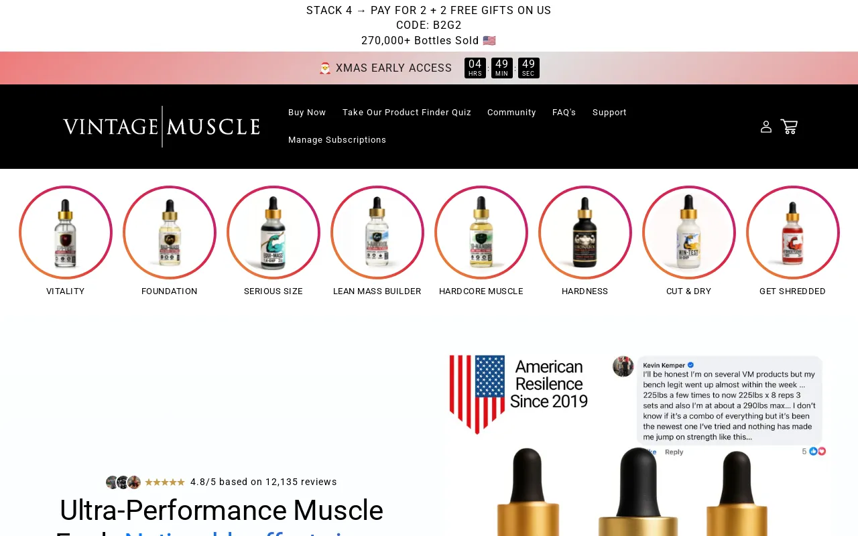Click the Vintage Muscle logo
The image size is (858, 536).
162,127
